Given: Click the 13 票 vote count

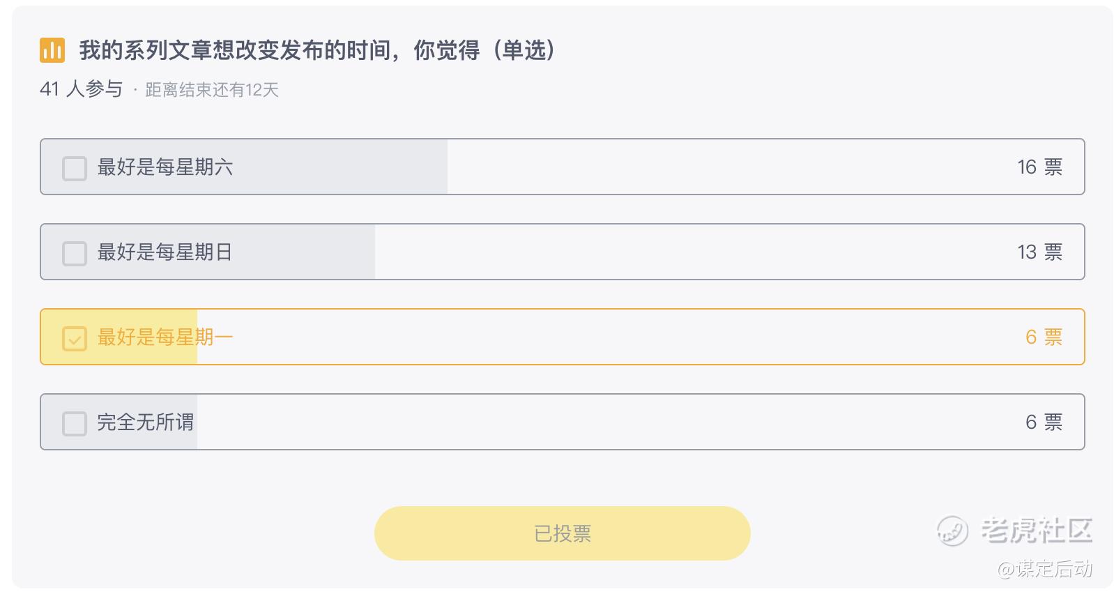Looking at the screenshot, I should pos(1039,252).
